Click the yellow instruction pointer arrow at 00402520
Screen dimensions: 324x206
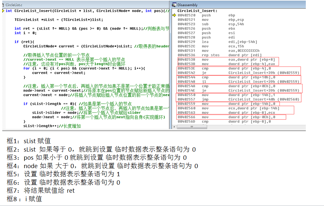click(x=174, y=15)
